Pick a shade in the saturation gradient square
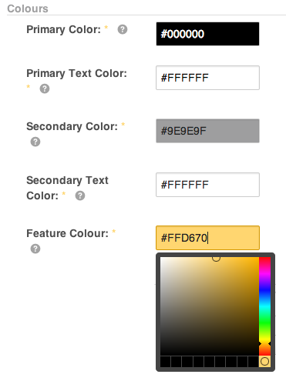Screen dimensions: 286x381 (x=210, y=306)
